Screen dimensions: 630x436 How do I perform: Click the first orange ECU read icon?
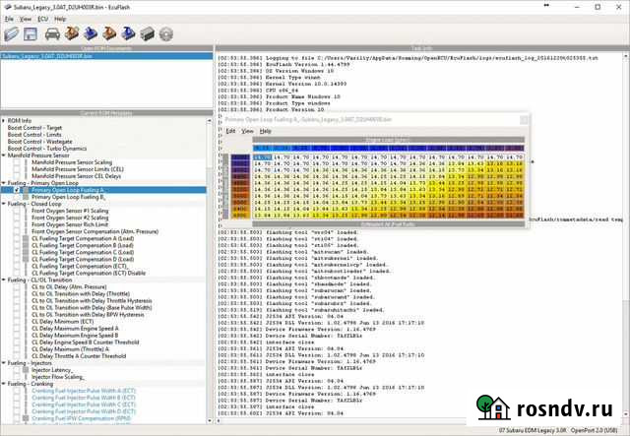(74, 34)
